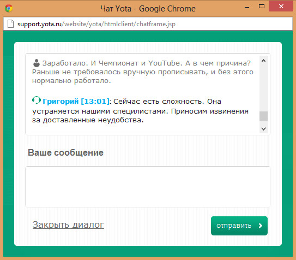Click the Чат Yota window title
The height and width of the screenshot is (260, 296).
pos(148,9)
